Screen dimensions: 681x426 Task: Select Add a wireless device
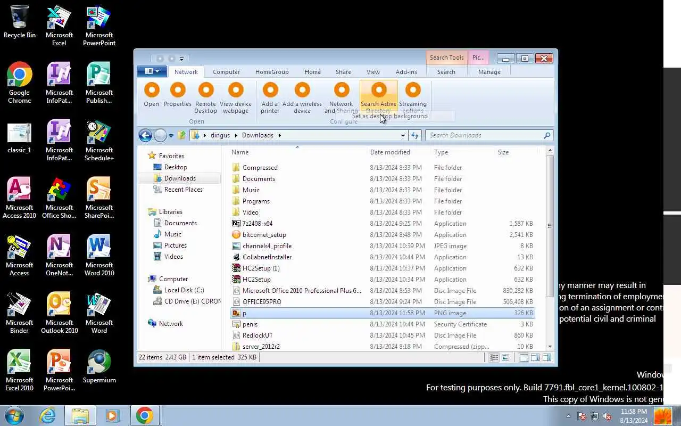pyautogui.click(x=302, y=98)
